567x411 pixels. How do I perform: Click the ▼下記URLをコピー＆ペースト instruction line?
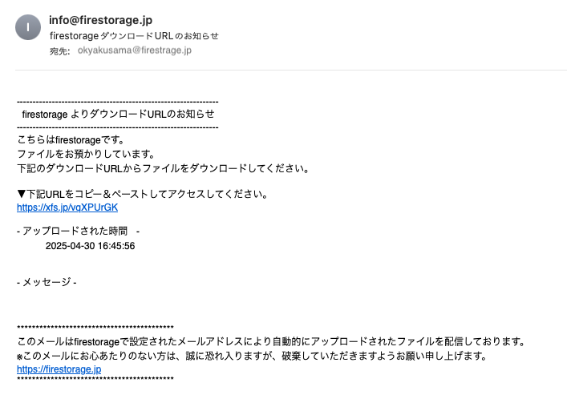point(143,195)
